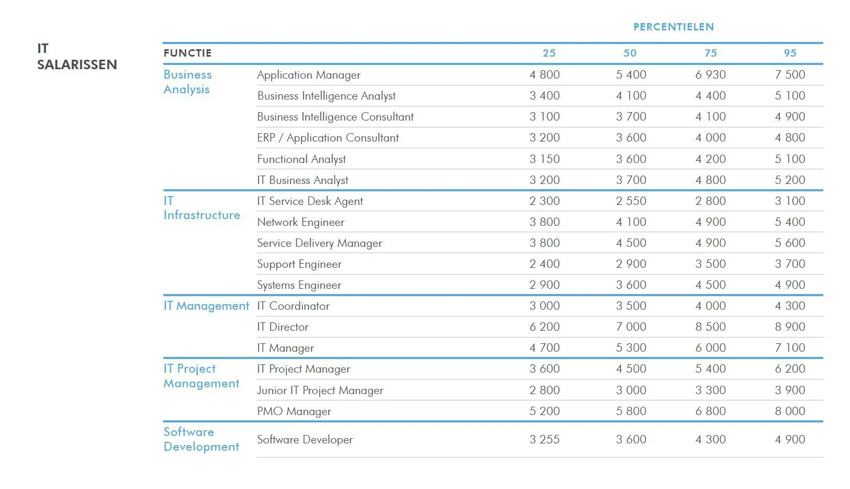Click the PERCENTIELEN header label
This screenshot has width=850, height=489.
click(673, 27)
